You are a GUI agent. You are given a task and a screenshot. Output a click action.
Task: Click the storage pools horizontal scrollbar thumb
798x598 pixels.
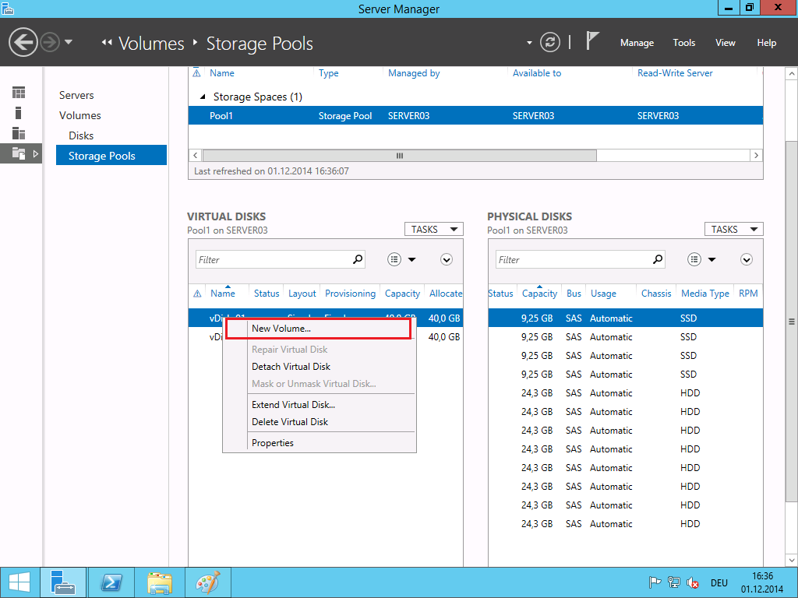[400, 155]
